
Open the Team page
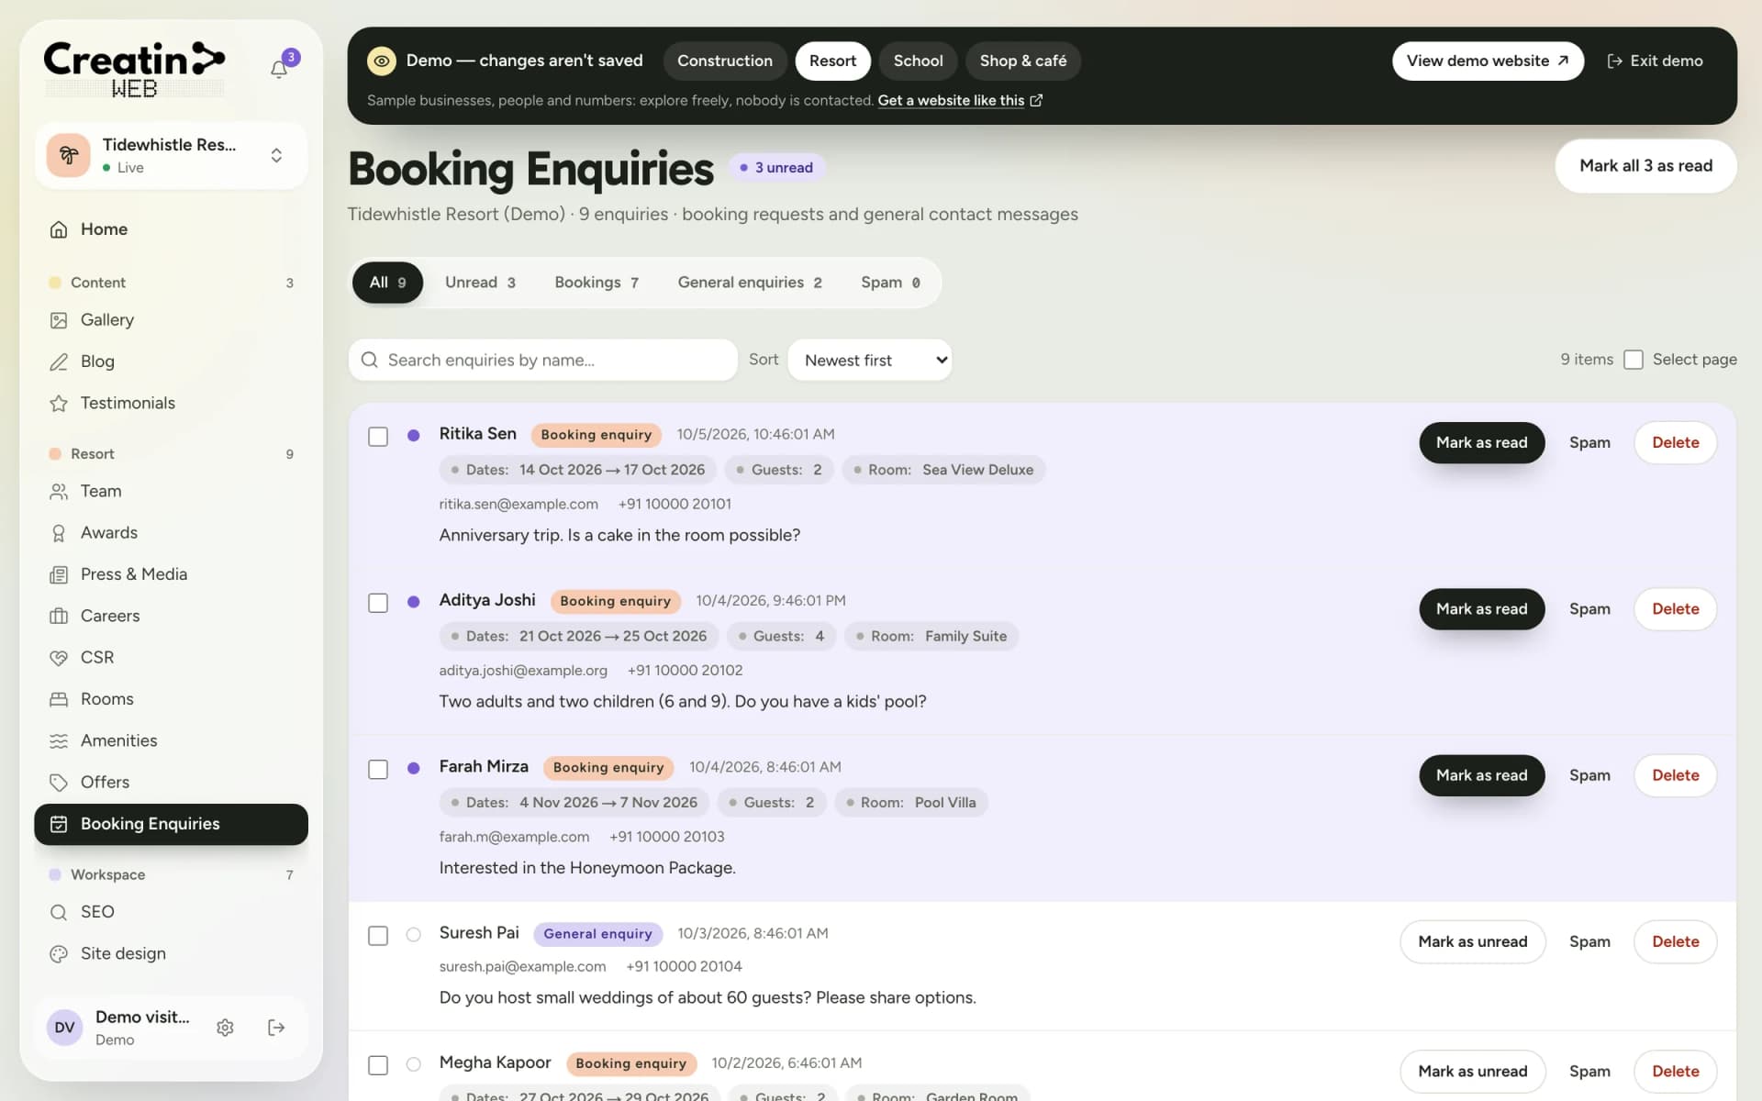[171, 492]
